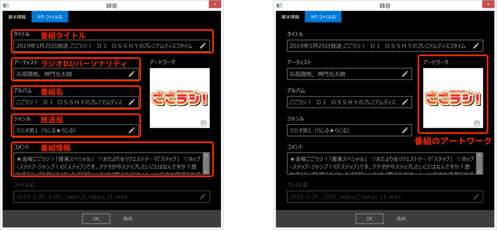The width and height of the screenshot is (497, 230).
Task: Click file name field in left window
Action: 112,197
